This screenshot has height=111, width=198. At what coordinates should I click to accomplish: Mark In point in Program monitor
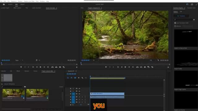(x=110, y=67)
